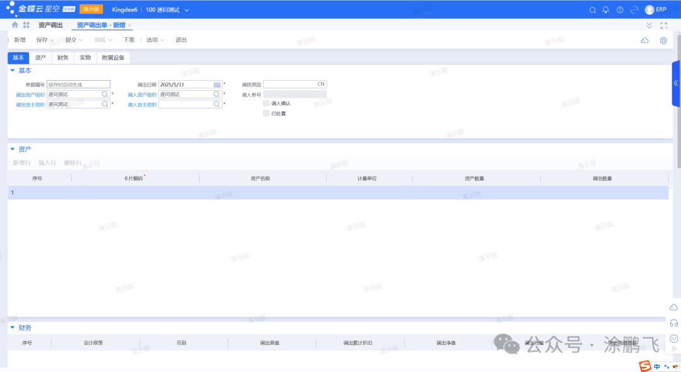Image resolution: width=681 pixels, height=372 pixels.
Task: Expand the blue side panel arrow handle
Action: pyautogui.click(x=676, y=83)
